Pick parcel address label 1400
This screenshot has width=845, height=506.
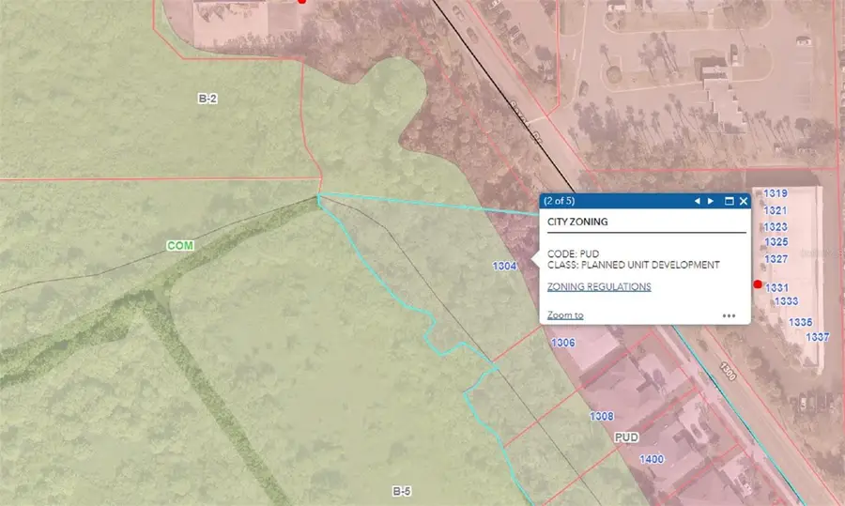coord(652,459)
